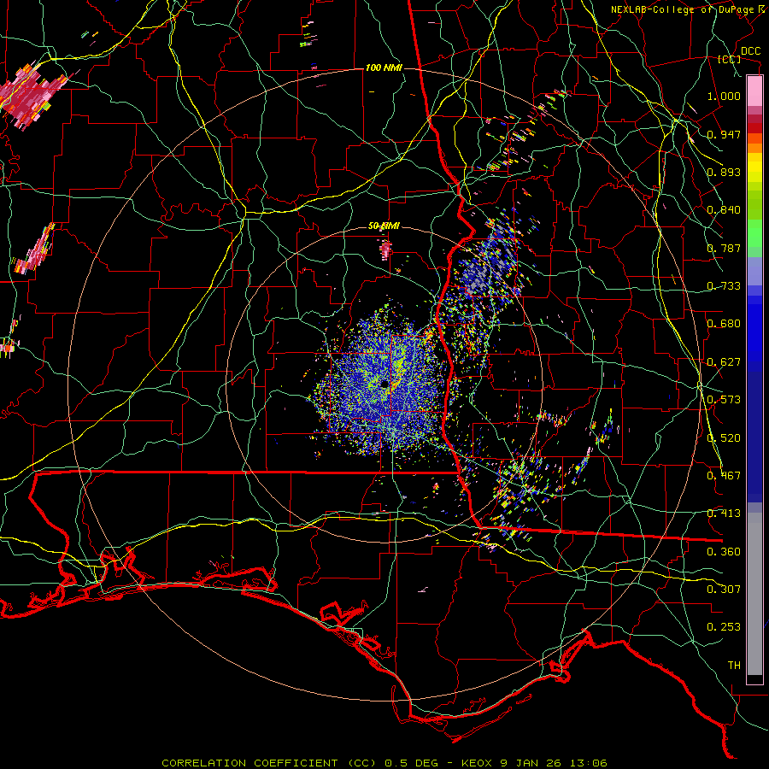
Task: Click the 0.893 scale value
Action: coord(724,172)
